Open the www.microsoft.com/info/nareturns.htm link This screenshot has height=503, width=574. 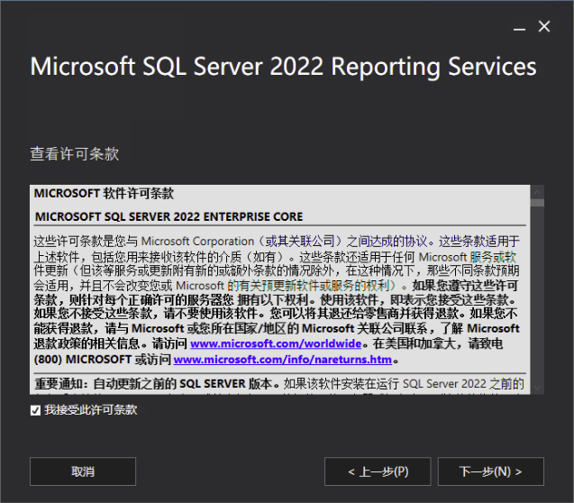tap(283, 360)
